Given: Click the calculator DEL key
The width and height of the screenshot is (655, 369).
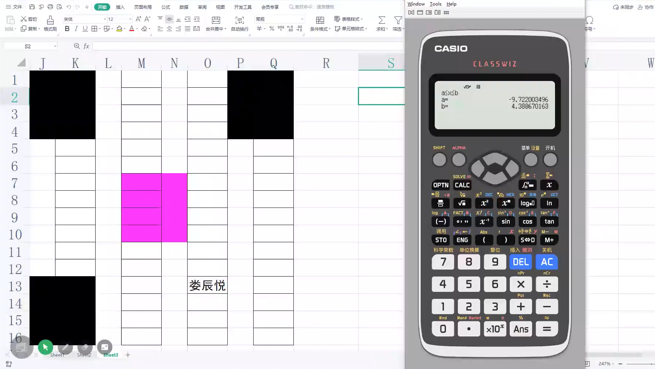Looking at the screenshot, I should [x=521, y=262].
